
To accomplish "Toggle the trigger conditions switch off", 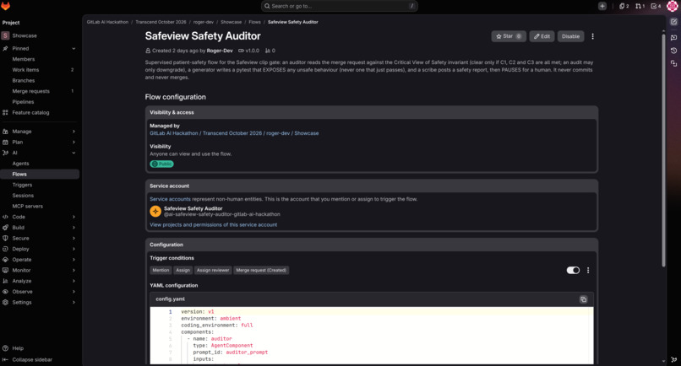I will pos(573,270).
